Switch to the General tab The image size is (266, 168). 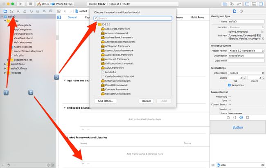[x=72, y=17]
